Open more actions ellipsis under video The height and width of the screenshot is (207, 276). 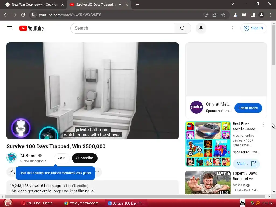(97, 172)
